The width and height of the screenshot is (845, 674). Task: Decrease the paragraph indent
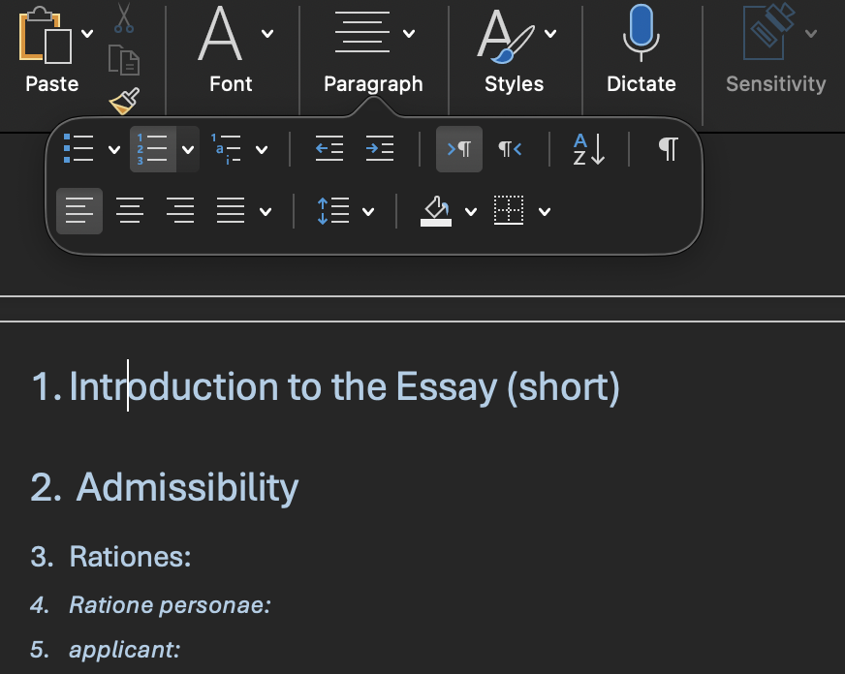tap(329, 149)
